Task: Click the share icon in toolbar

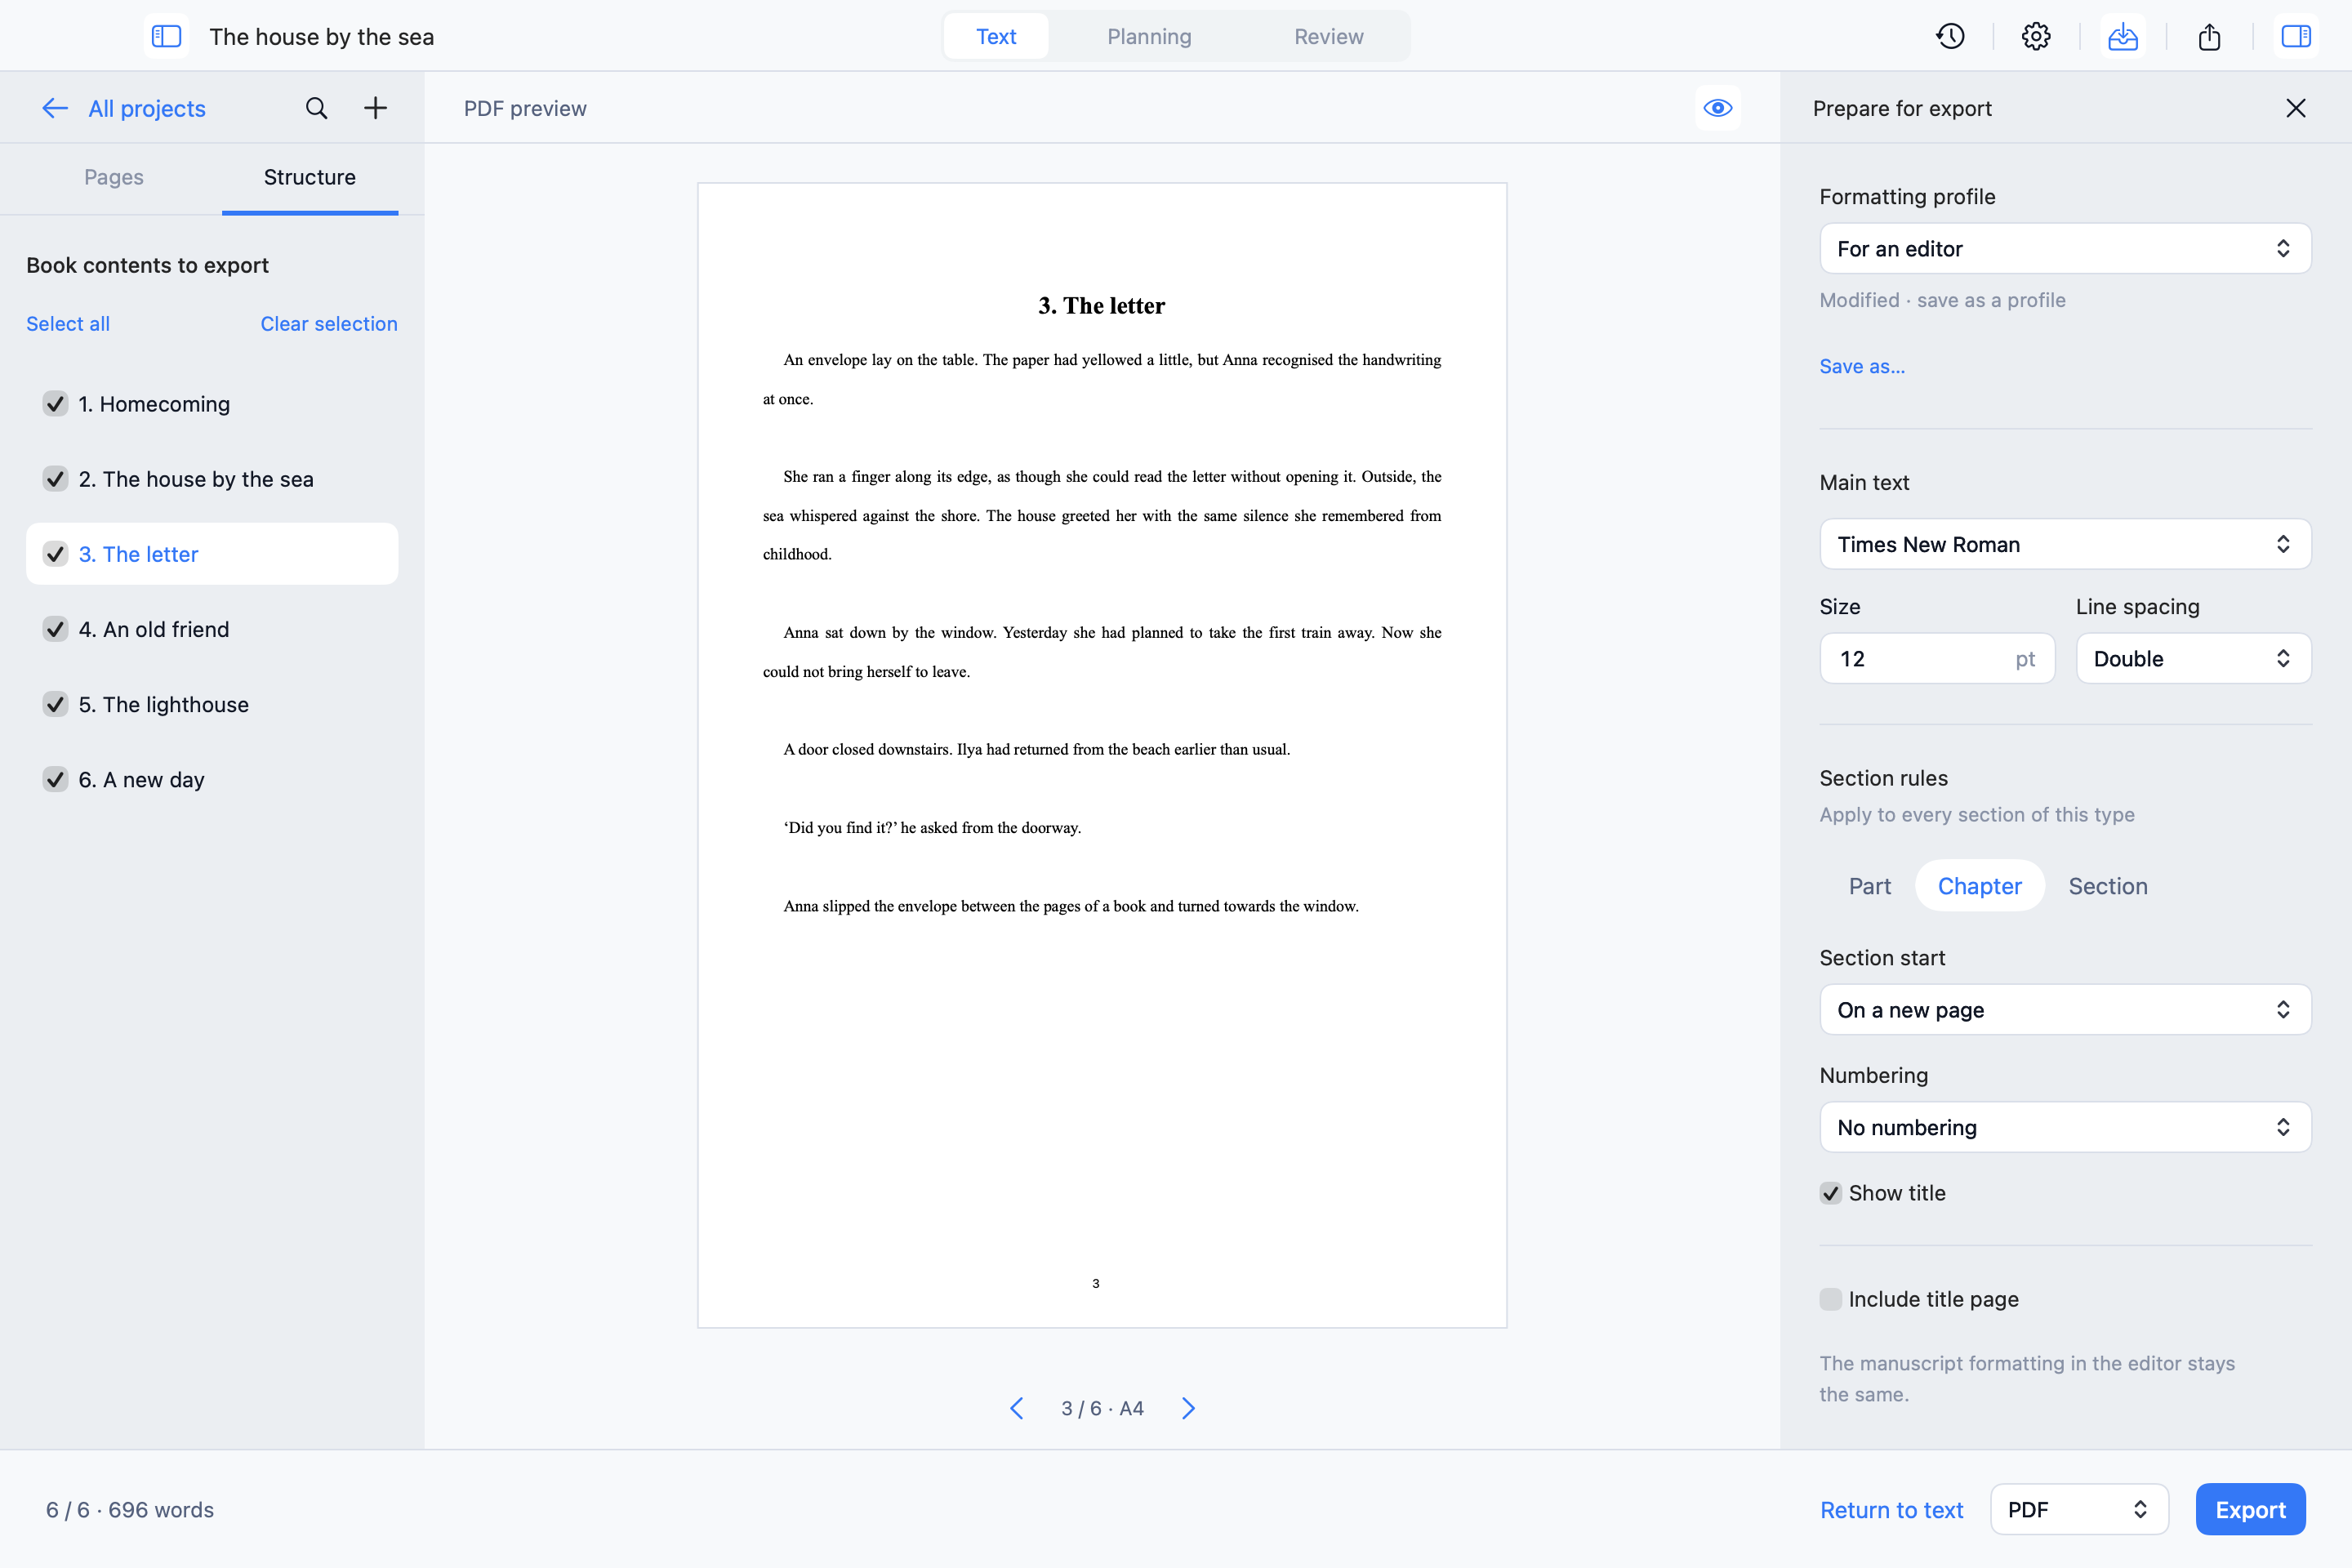Action: point(2209,37)
